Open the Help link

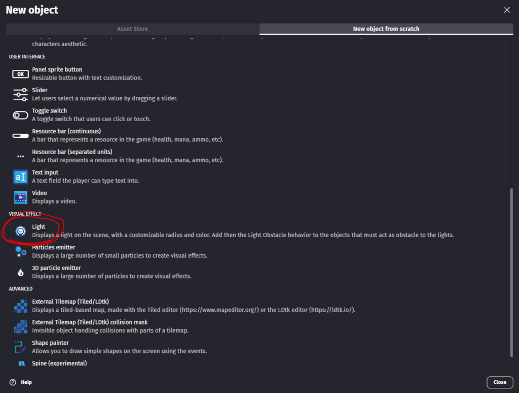(21, 382)
